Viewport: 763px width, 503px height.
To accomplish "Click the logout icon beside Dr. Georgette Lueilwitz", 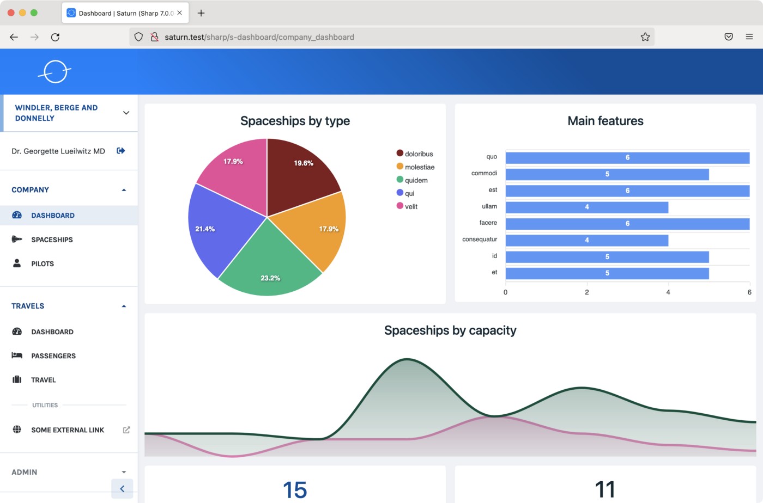I will [121, 151].
